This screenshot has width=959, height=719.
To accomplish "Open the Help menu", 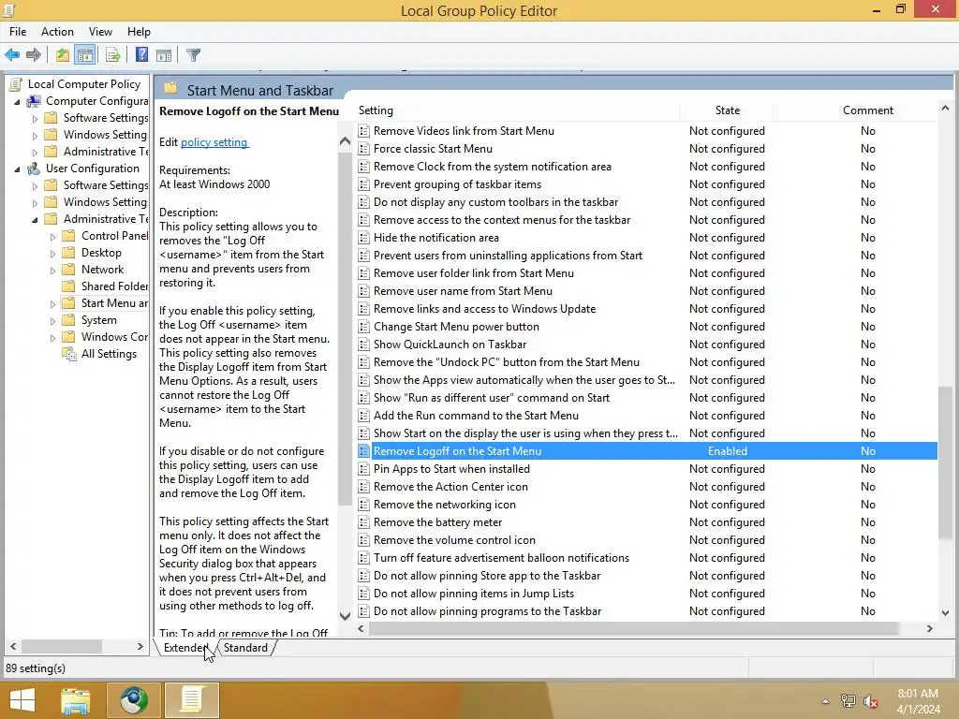I will 139,32.
